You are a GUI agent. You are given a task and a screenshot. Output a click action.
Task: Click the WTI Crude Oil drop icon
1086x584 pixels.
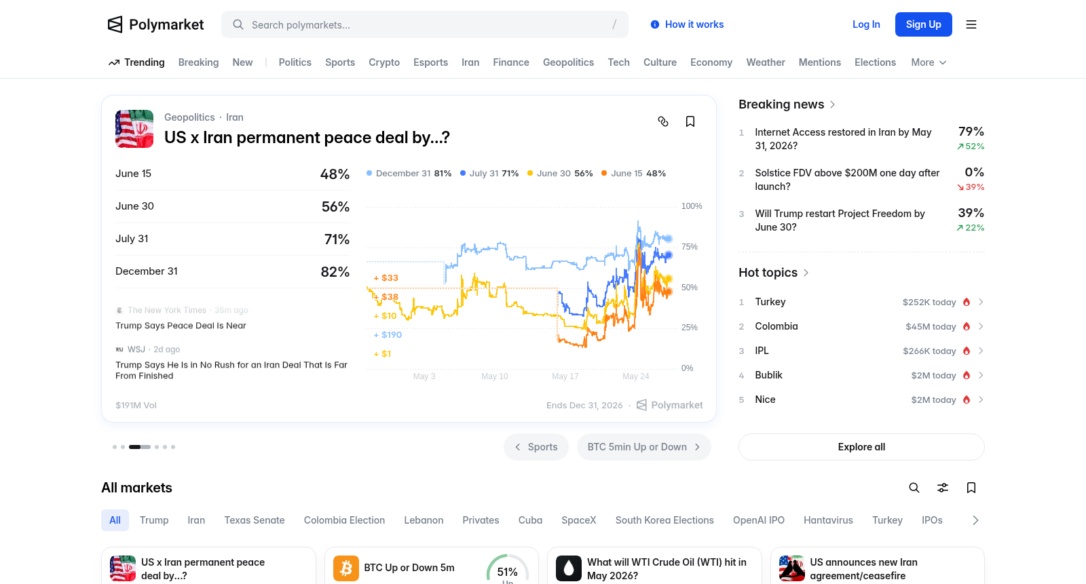(569, 568)
